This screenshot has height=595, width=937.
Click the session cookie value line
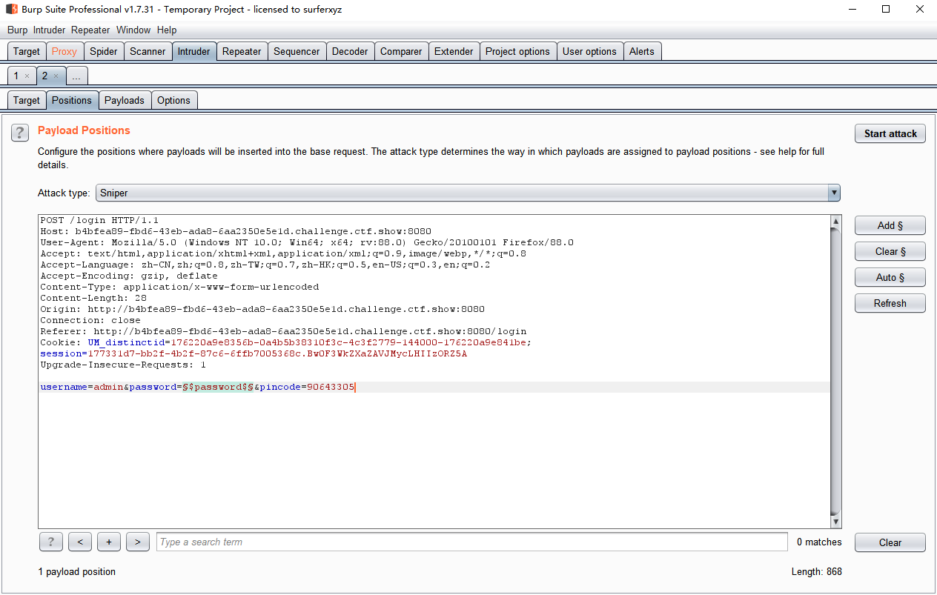(x=254, y=353)
